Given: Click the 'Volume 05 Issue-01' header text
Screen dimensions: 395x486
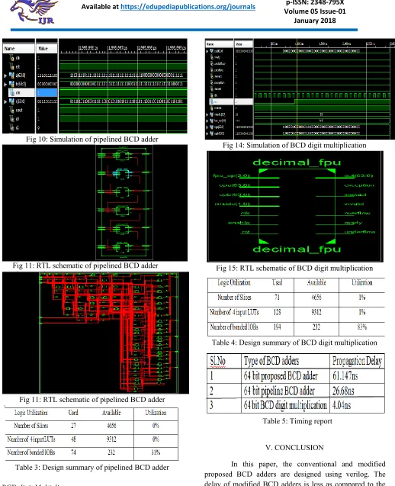Looking at the screenshot, I should tap(315, 11).
